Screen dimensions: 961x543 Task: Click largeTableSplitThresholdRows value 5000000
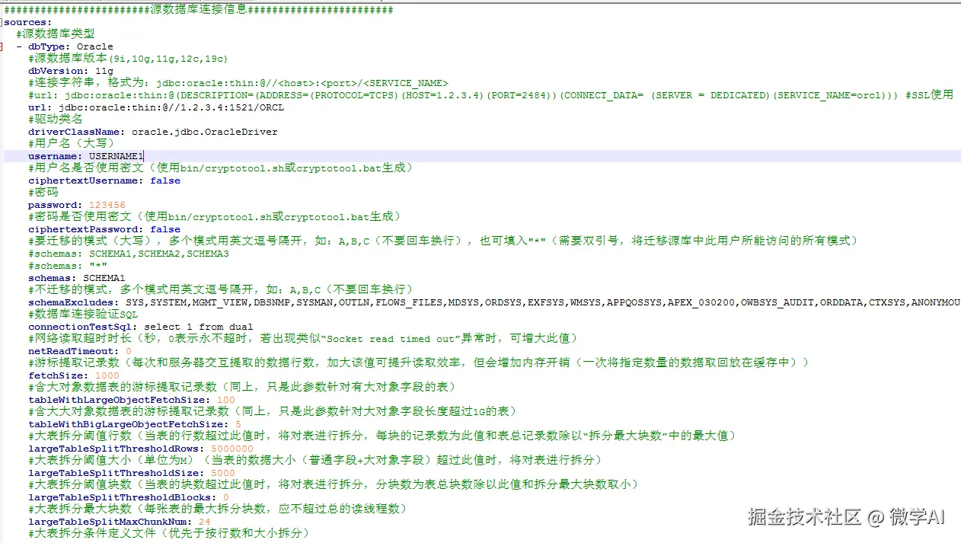click(x=232, y=449)
